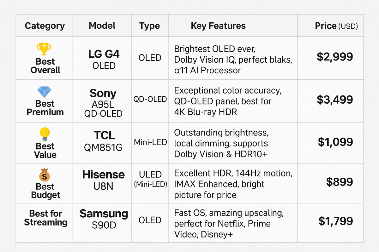Select the Category column header
The height and width of the screenshot is (252, 379).
[x=45, y=26]
